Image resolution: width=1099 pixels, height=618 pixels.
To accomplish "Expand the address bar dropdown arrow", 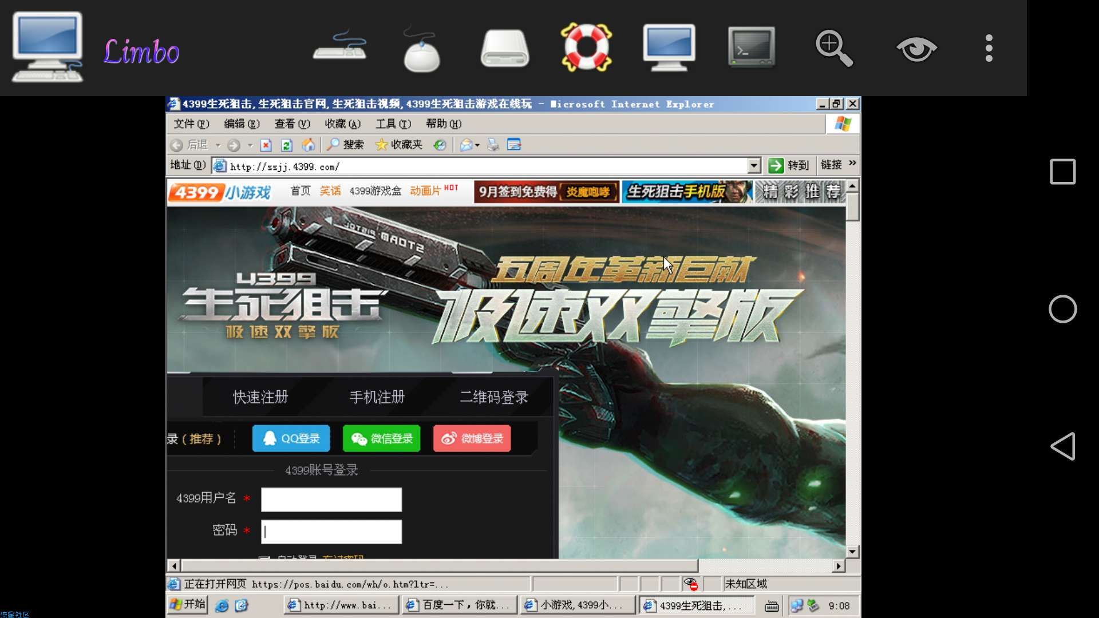I will pyautogui.click(x=754, y=166).
